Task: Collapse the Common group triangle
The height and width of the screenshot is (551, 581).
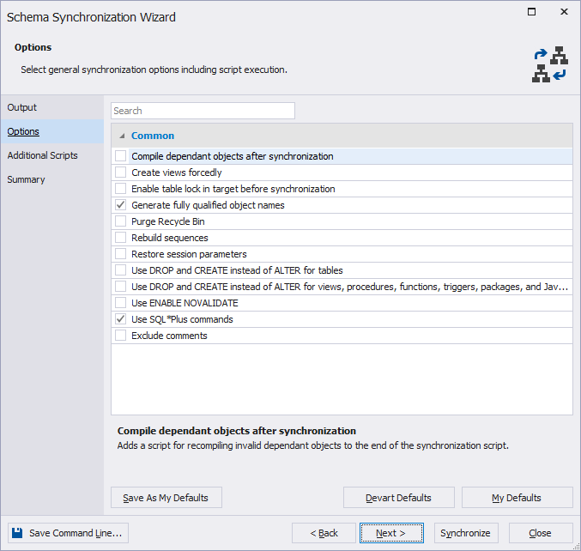Action: click(x=122, y=136)
